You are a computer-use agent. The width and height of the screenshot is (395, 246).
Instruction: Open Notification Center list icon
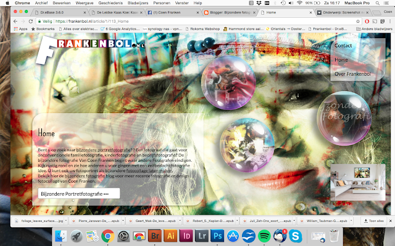(x=387, y=3)
